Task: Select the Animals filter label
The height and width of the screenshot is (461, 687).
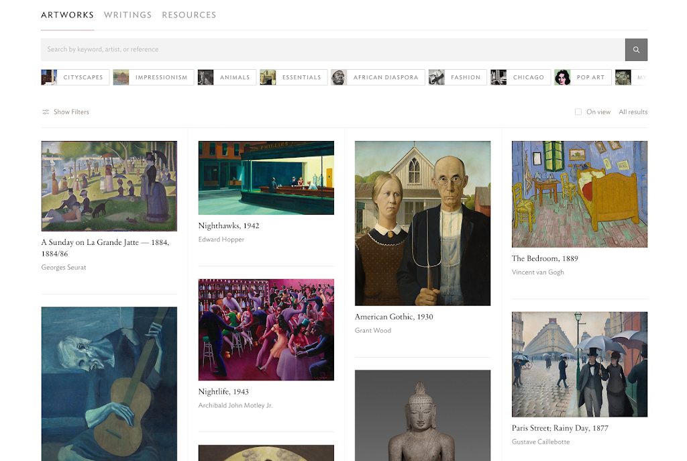Action: point(235,77)
